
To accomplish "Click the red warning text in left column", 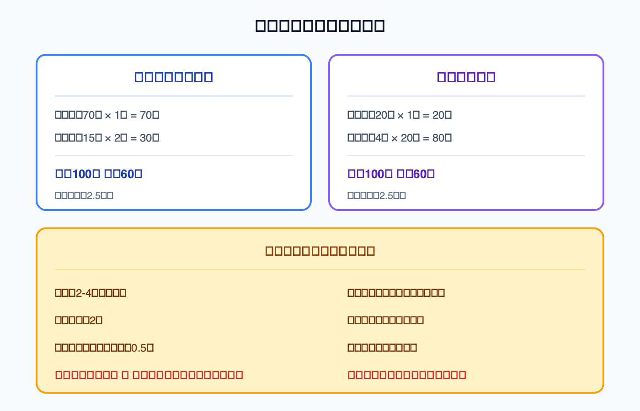I will pyautogui.click(x=149, y=375).
